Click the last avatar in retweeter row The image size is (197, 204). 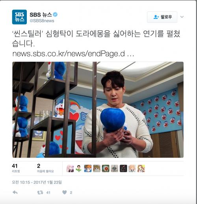pos(141,168)
